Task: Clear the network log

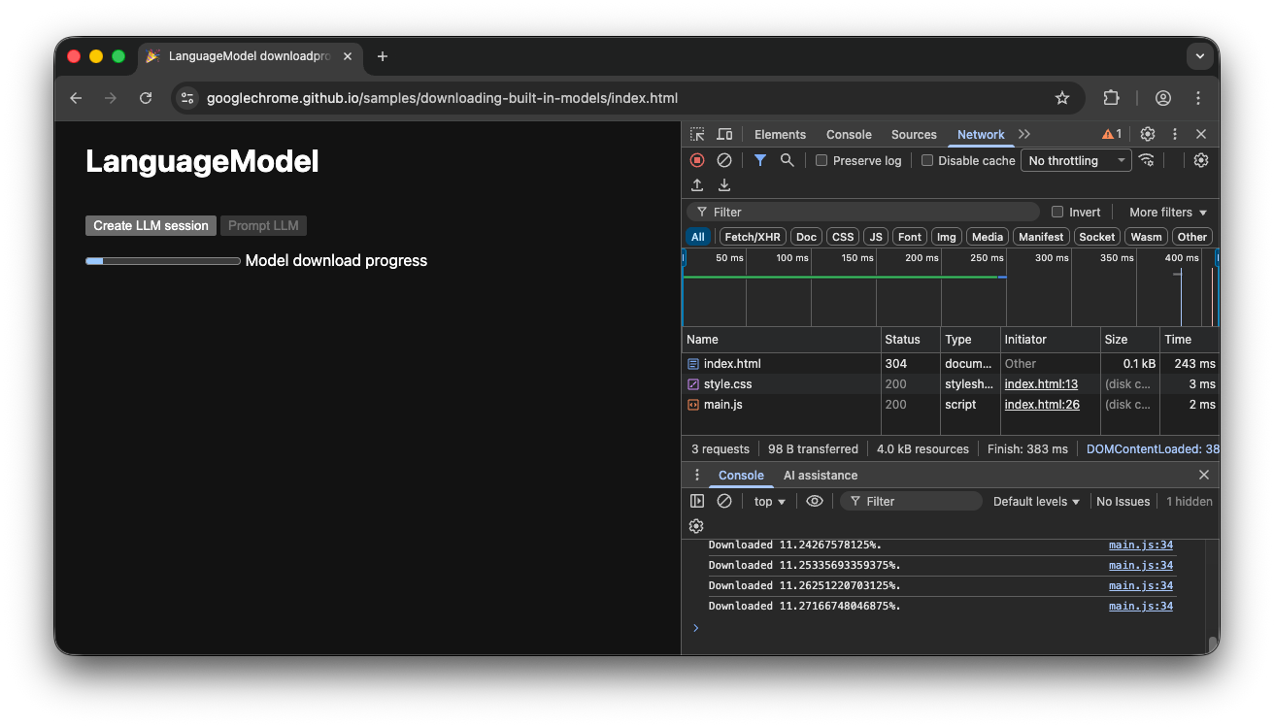Action: point(724,161)
